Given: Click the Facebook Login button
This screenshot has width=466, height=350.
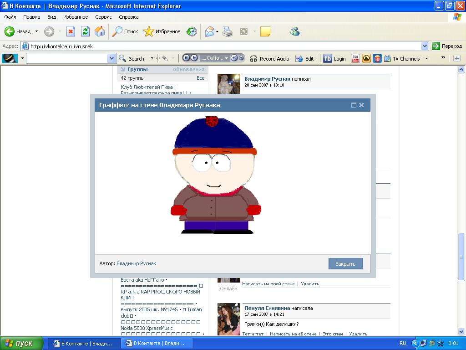Looking at the screenshot, I should 334,59.
